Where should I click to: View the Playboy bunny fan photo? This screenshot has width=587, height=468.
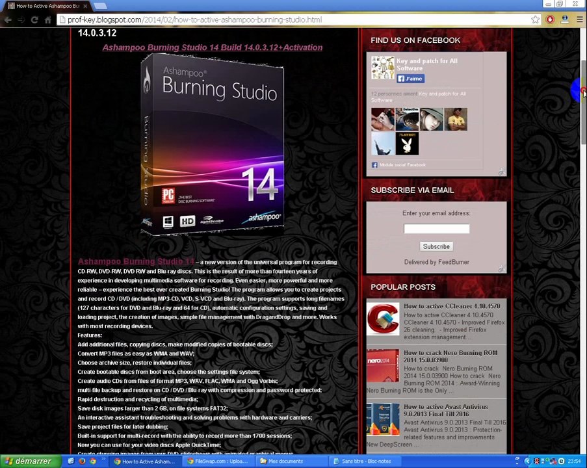(407, 144)
